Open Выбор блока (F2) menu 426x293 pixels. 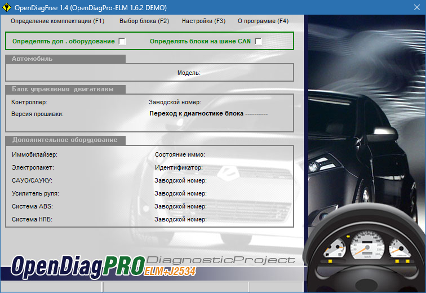144,21
